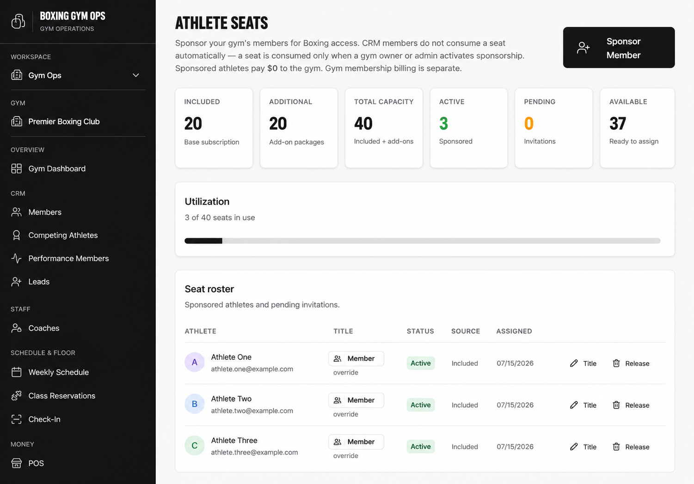Screen dimensions: 694x484
Task: Click the boxing glove logo icon
Action: [18, 21]
